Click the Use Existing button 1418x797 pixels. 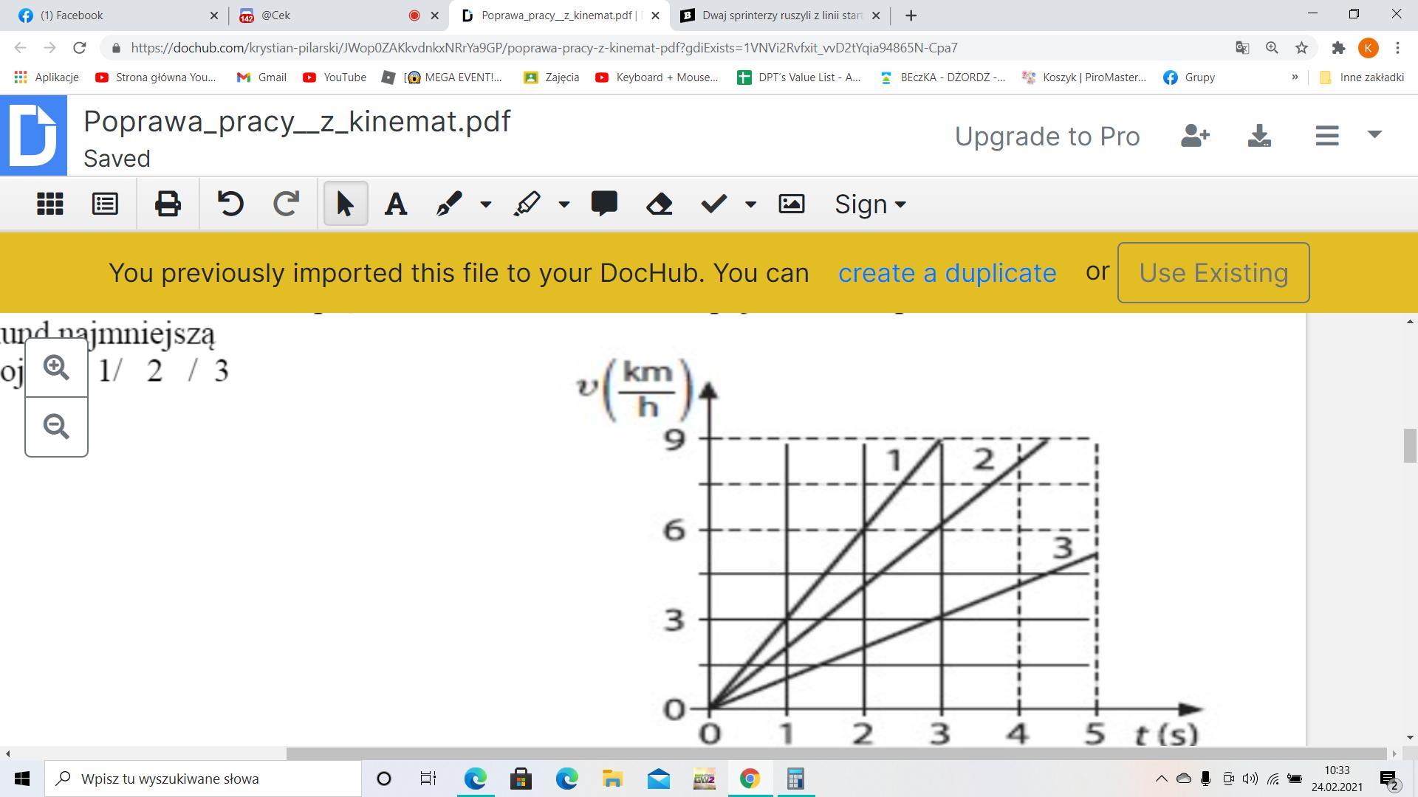(1213, 272)
